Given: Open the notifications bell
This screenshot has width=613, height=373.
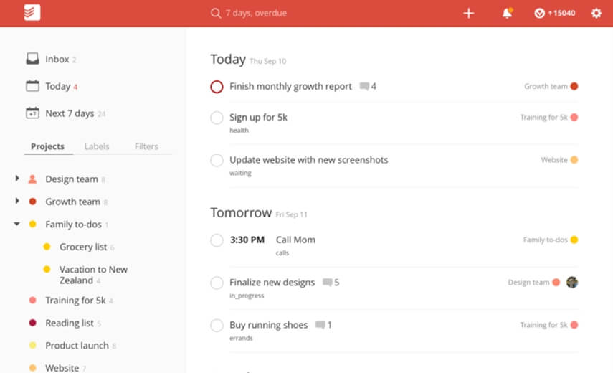Looking at the screenshot, I should point(508,13).
